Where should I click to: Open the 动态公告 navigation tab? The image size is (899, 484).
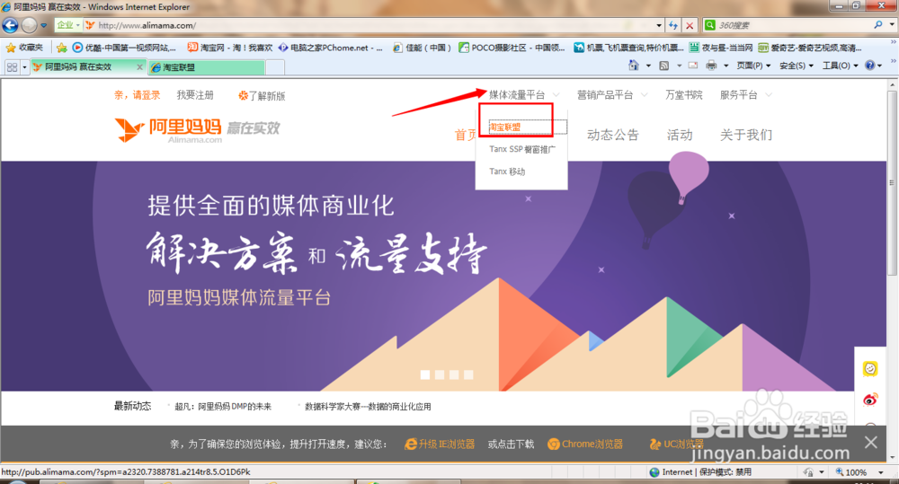612,136
